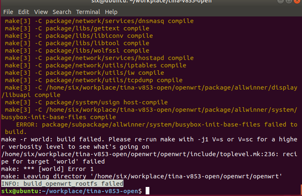
Task: Open the Help menu
Action: pyautogui.click(x=111, y=12)
